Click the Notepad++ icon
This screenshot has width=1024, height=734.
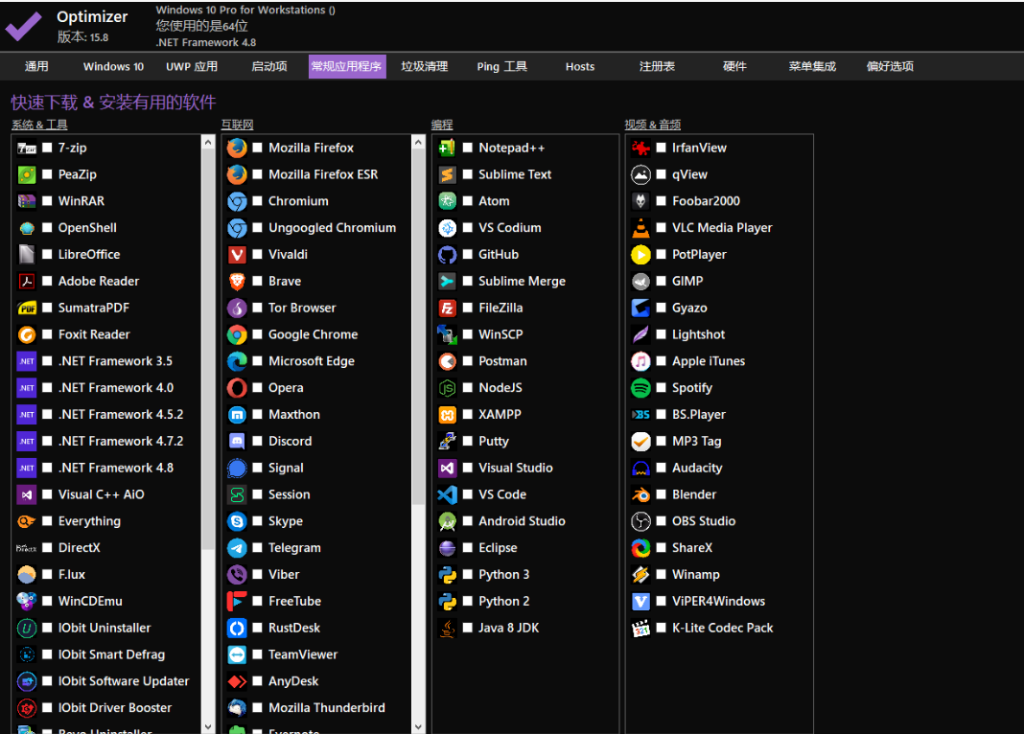click(448, 149)
